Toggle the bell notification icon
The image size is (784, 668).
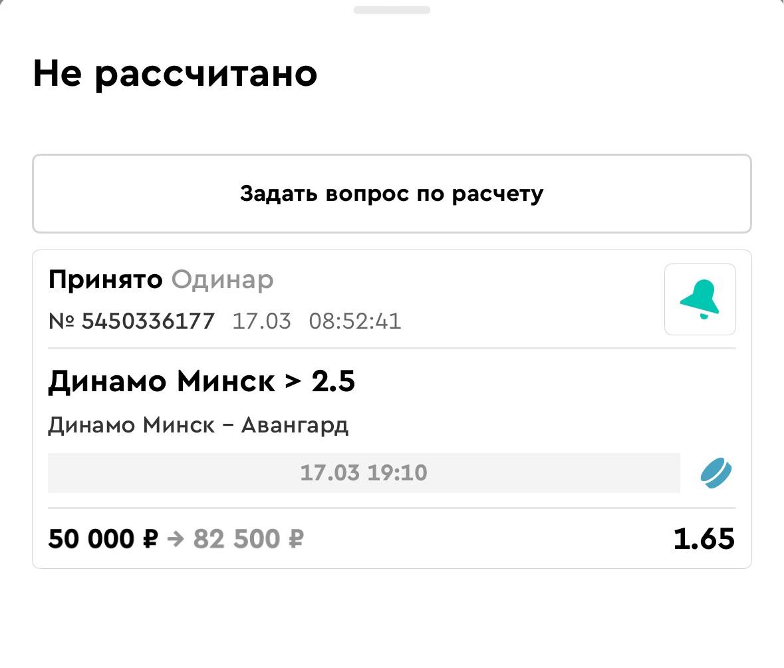[x=700, y=299]
